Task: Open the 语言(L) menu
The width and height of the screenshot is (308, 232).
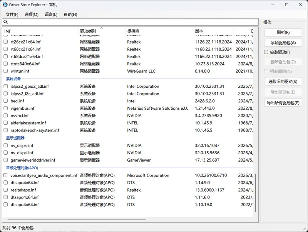Action: pyautogui.click(x=51, y=14)
